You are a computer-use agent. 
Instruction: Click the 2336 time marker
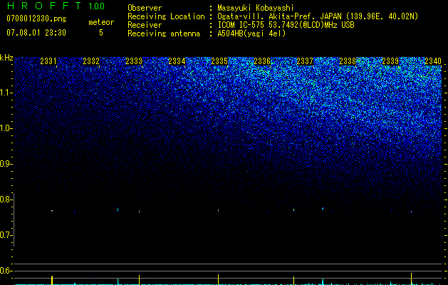click(x=262, y=61)
